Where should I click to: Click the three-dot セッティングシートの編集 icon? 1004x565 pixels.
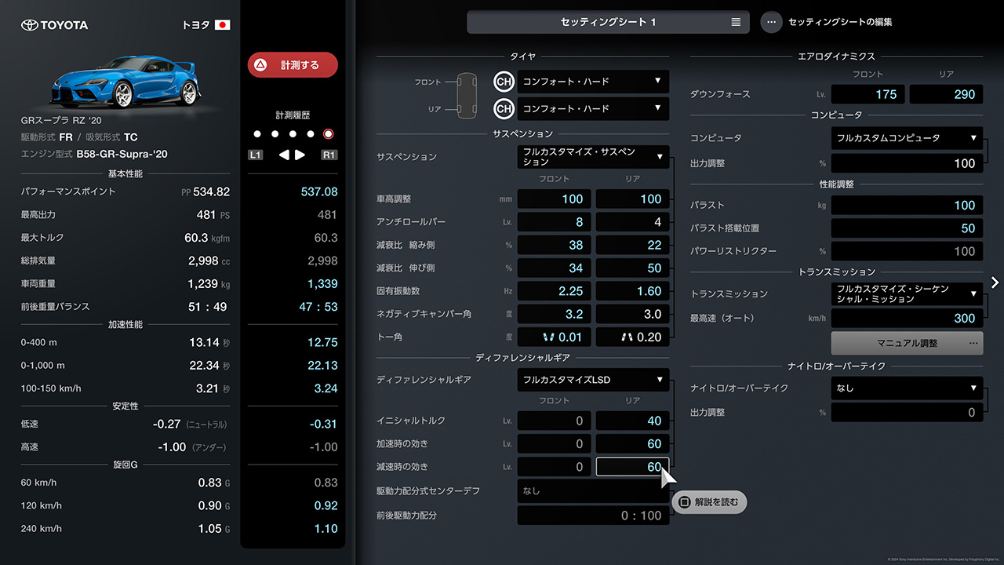pyautogui.click(x=771, y=22)
